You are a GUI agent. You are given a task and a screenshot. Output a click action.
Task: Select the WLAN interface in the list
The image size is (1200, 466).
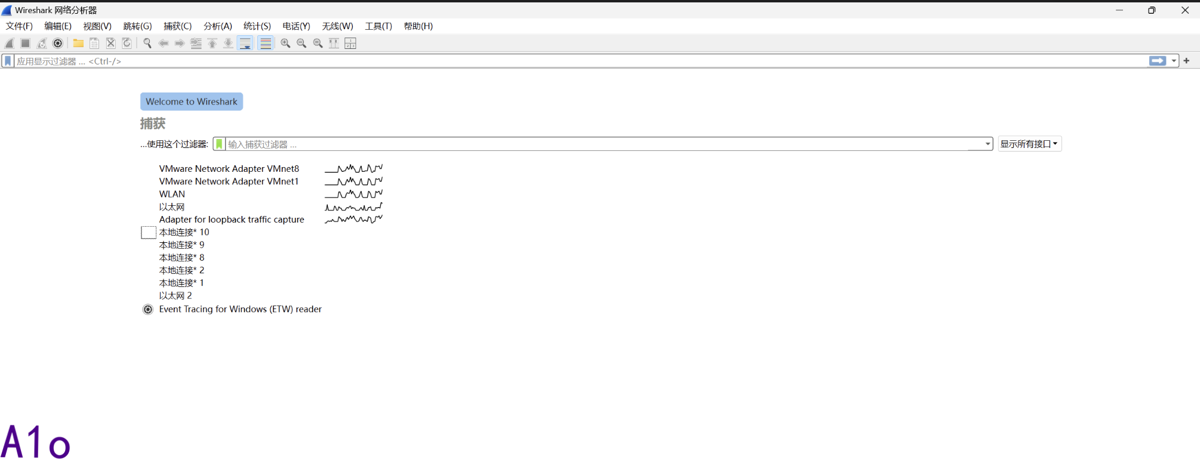coord(172,194)
